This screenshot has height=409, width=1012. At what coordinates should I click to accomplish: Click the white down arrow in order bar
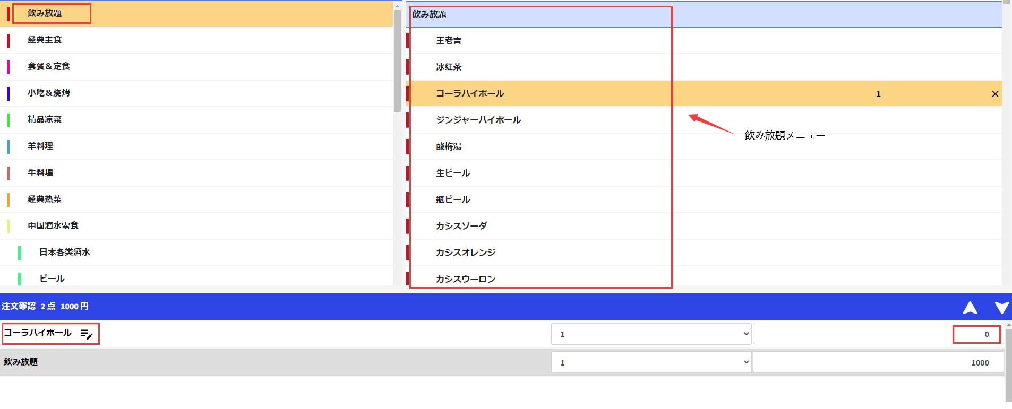(1001, 308)
